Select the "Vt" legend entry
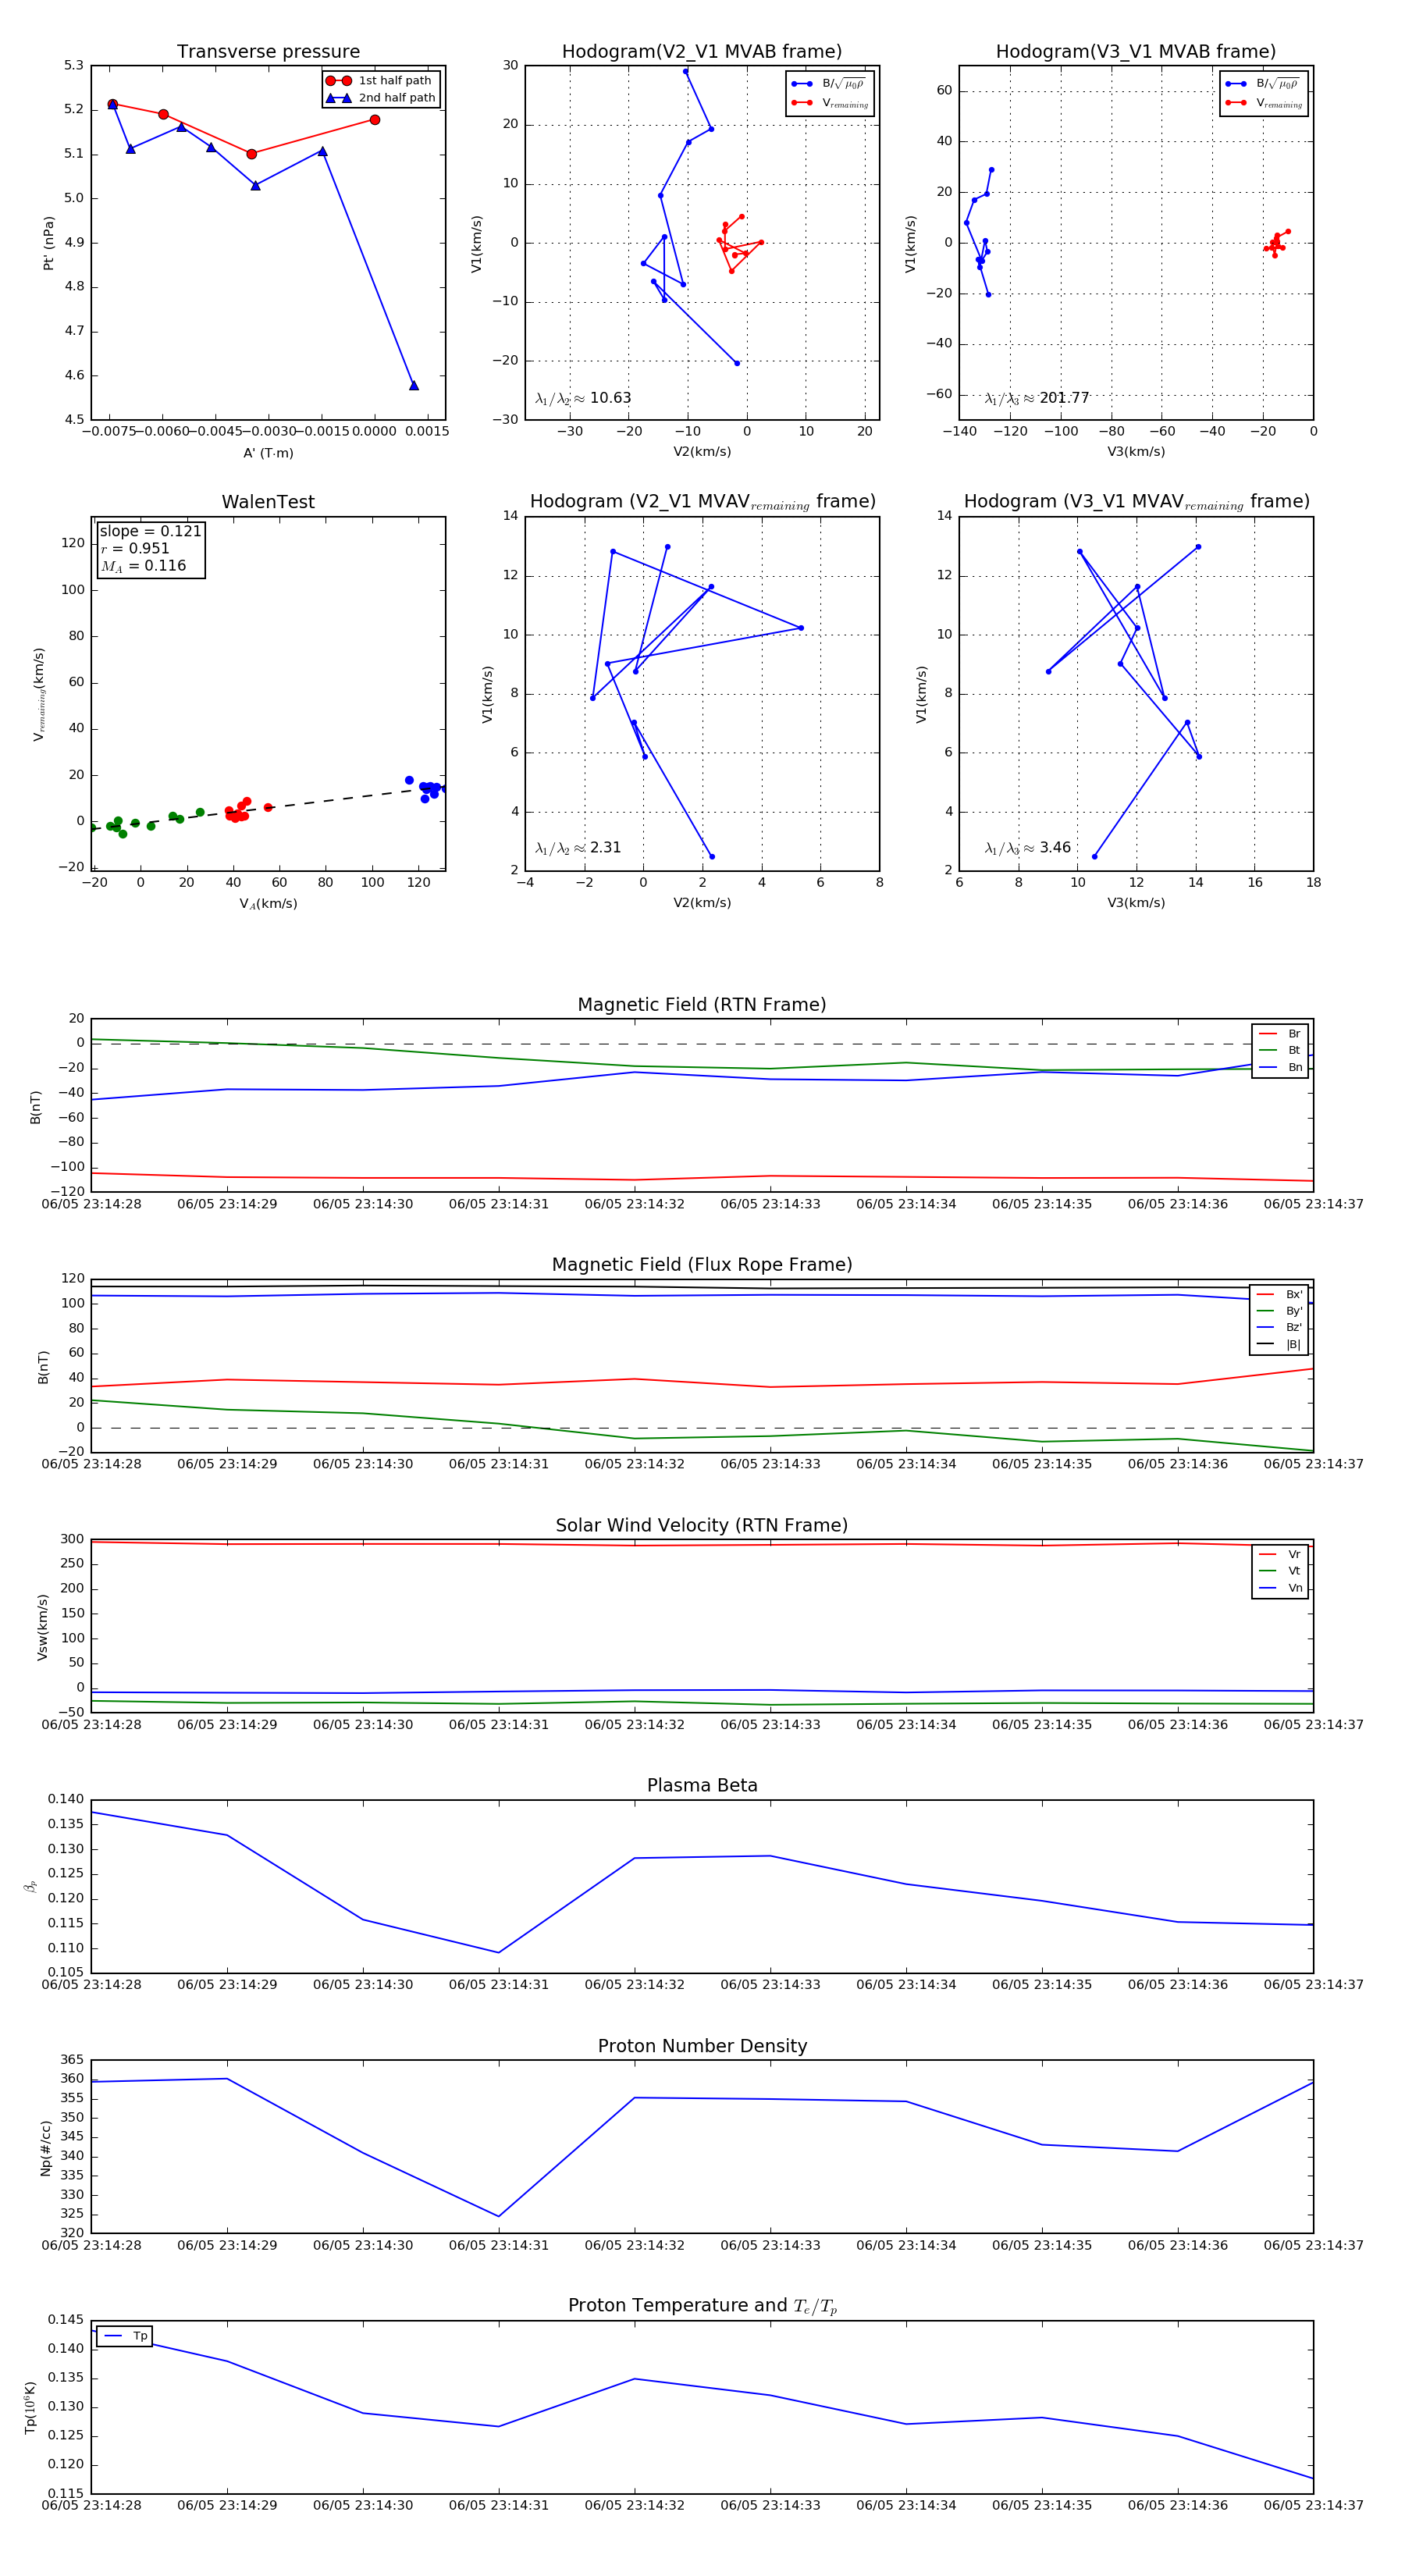1405x2576 pixels. (x=1280, y=1571)
